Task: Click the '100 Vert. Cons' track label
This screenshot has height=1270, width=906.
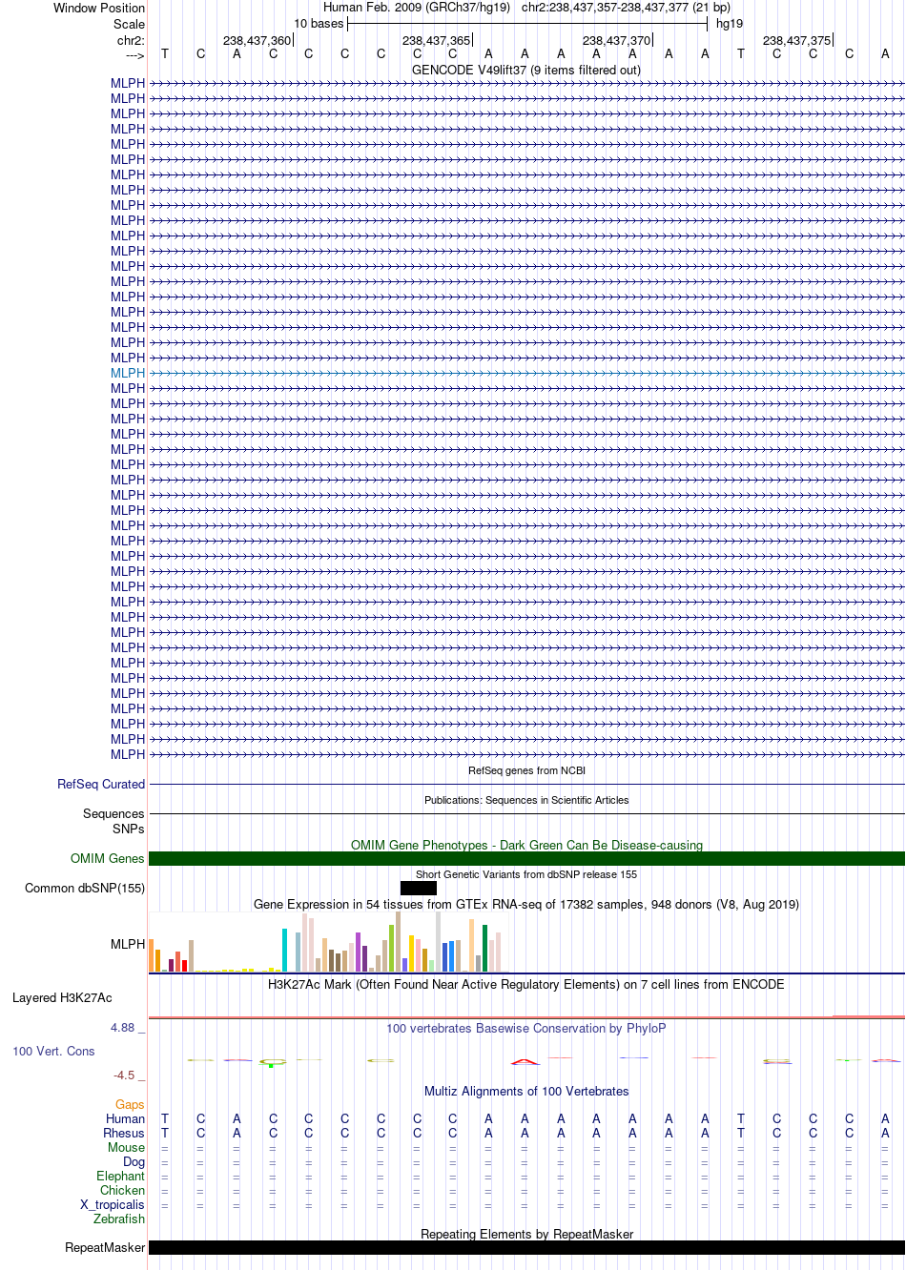Action: [53, 1052]
